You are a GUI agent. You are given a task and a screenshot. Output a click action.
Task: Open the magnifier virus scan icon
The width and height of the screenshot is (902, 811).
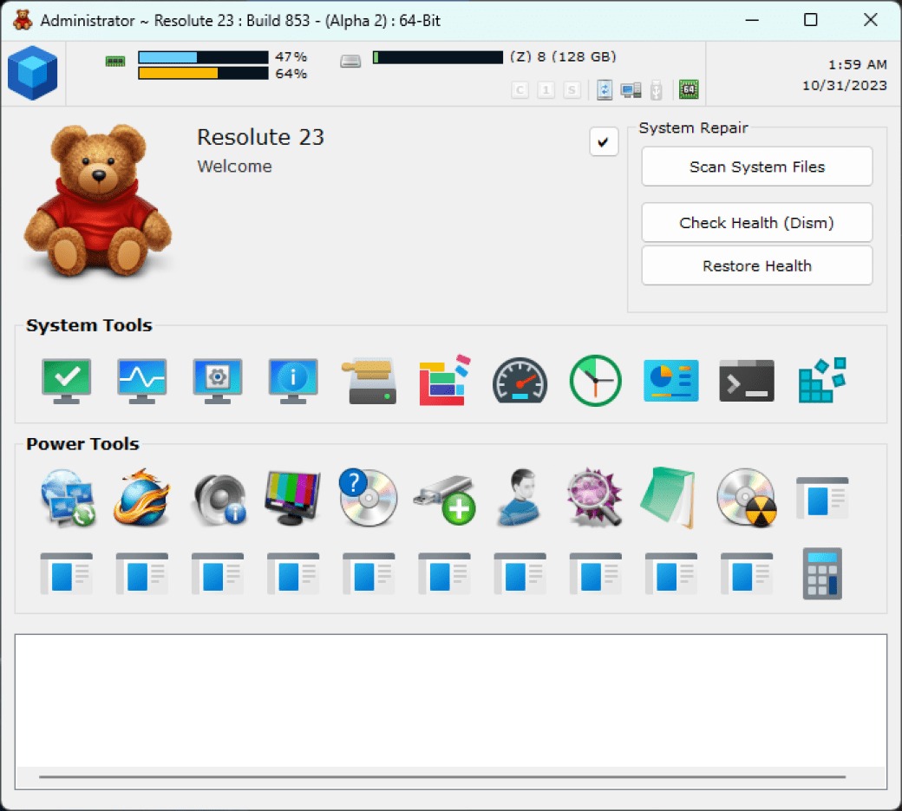(595, 498)
